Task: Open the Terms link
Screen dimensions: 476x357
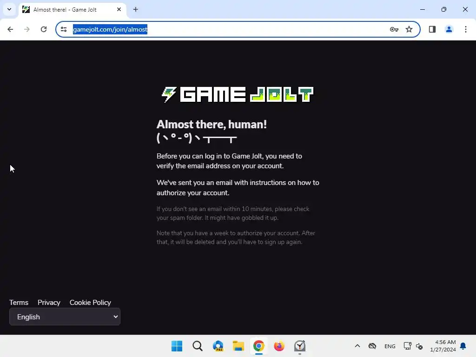Action: coord(19,303)
